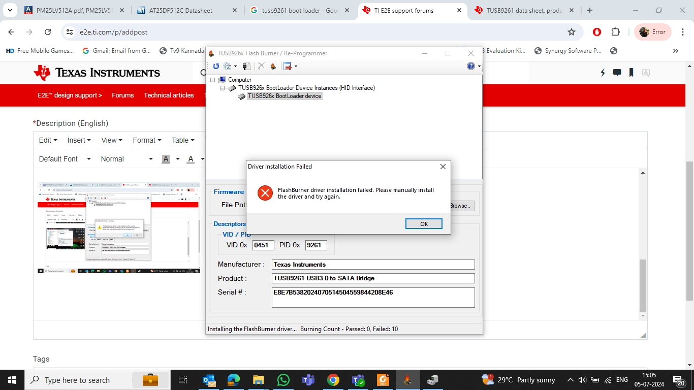Click the blue help question mark icon
The width and height of the screenshot is (694, 390).
(471, 66)
